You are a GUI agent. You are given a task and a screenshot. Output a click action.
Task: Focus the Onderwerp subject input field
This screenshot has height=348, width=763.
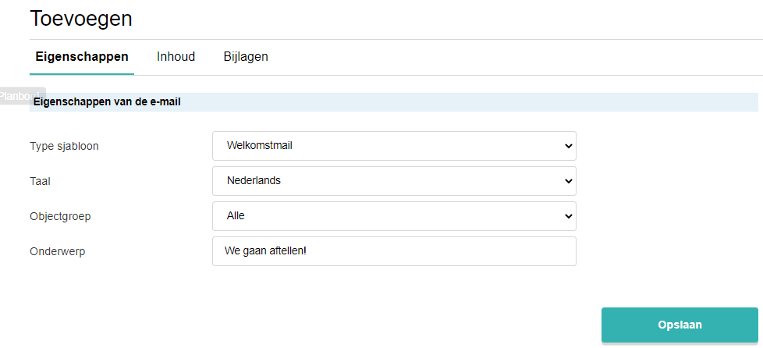394,251
